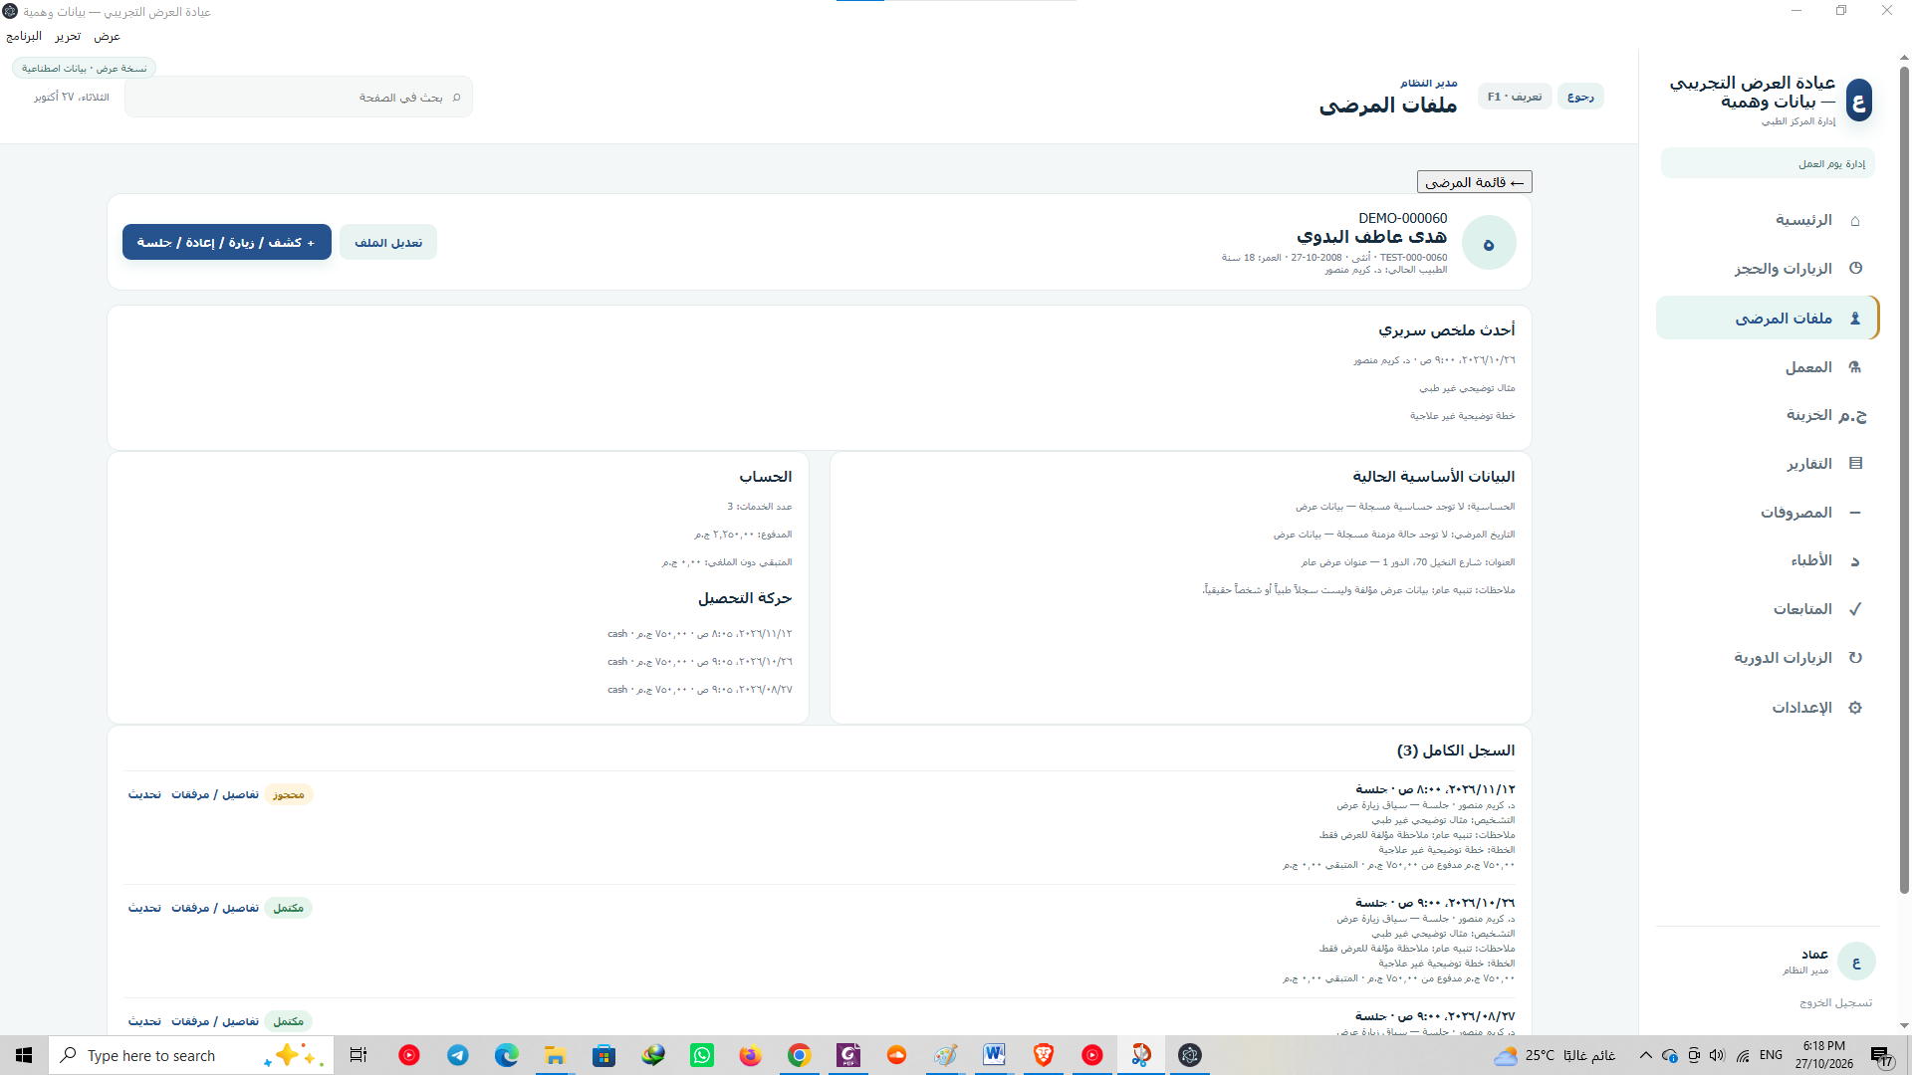Focus the بحث في الصفحة search field

coord(299,97)
